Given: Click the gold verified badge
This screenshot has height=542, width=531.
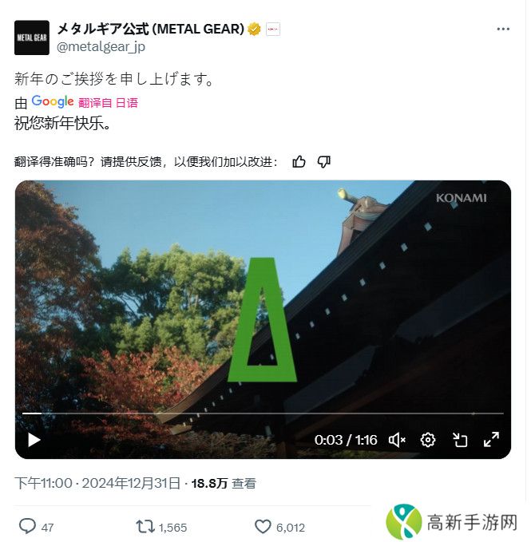Looking at the screenshot, I should (254, 30).
